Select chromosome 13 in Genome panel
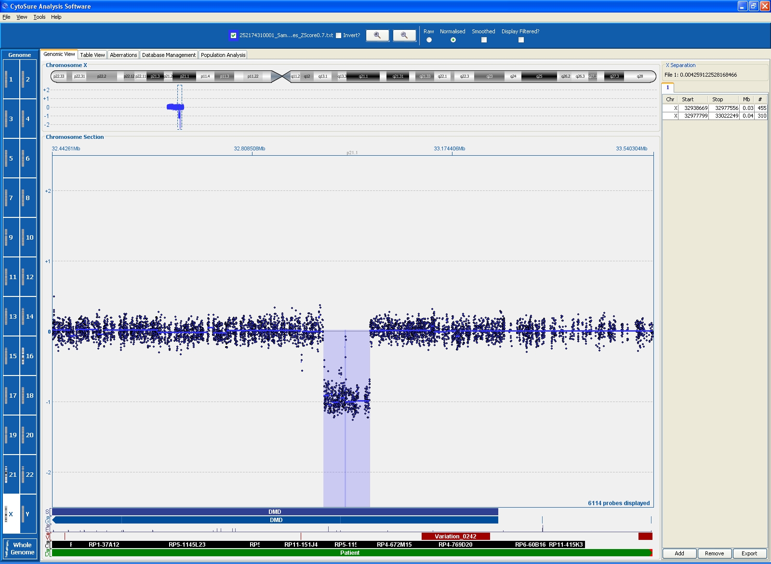Screen dimensions: 771x564 11,316
